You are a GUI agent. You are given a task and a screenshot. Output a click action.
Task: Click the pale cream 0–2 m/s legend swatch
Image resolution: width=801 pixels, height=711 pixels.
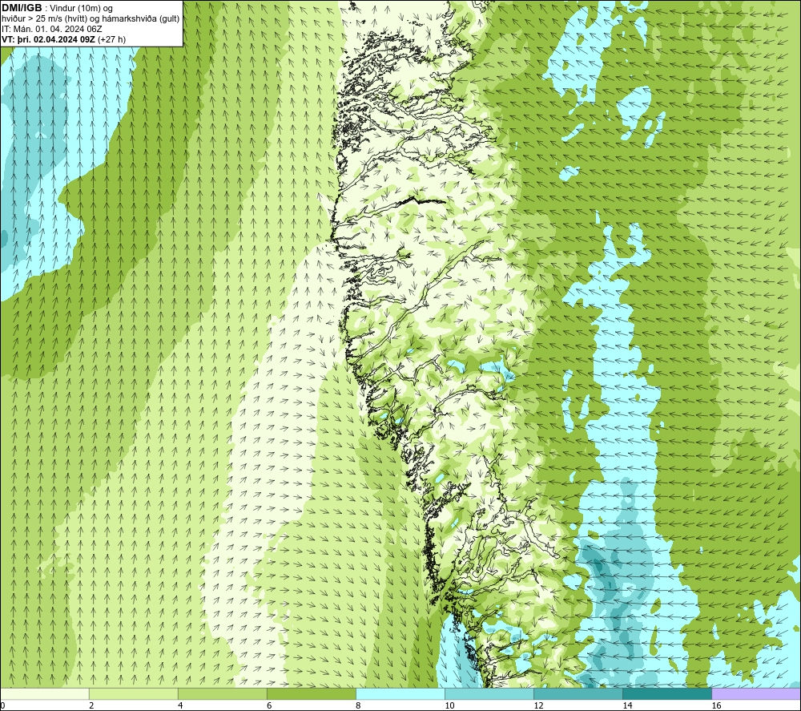(45, 694)
